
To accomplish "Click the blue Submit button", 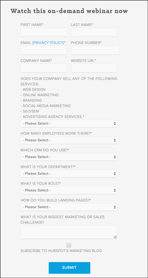I will [69, 267].
